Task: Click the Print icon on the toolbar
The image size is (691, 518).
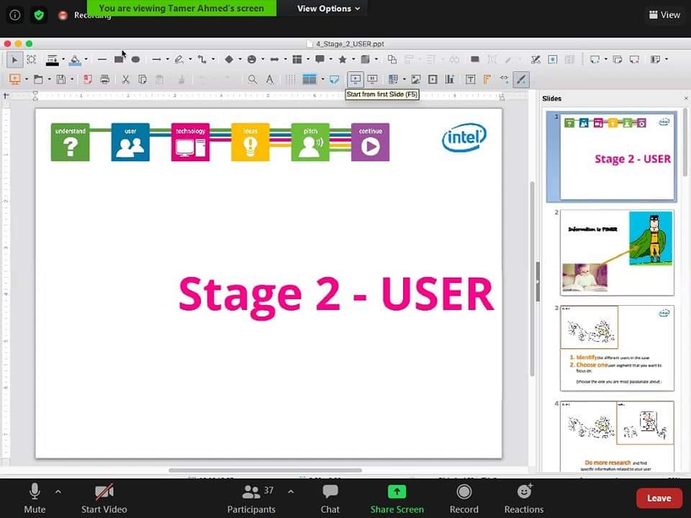Action: (105, 79)
